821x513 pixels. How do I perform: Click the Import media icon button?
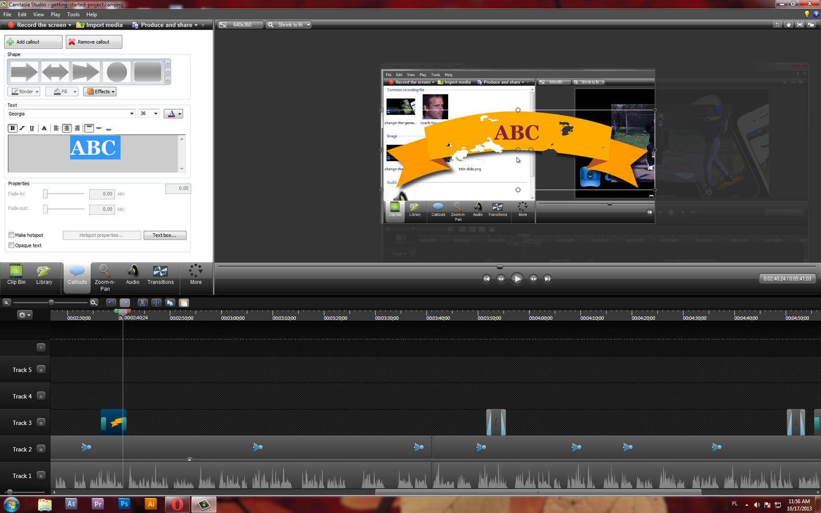tap(99, 25)
